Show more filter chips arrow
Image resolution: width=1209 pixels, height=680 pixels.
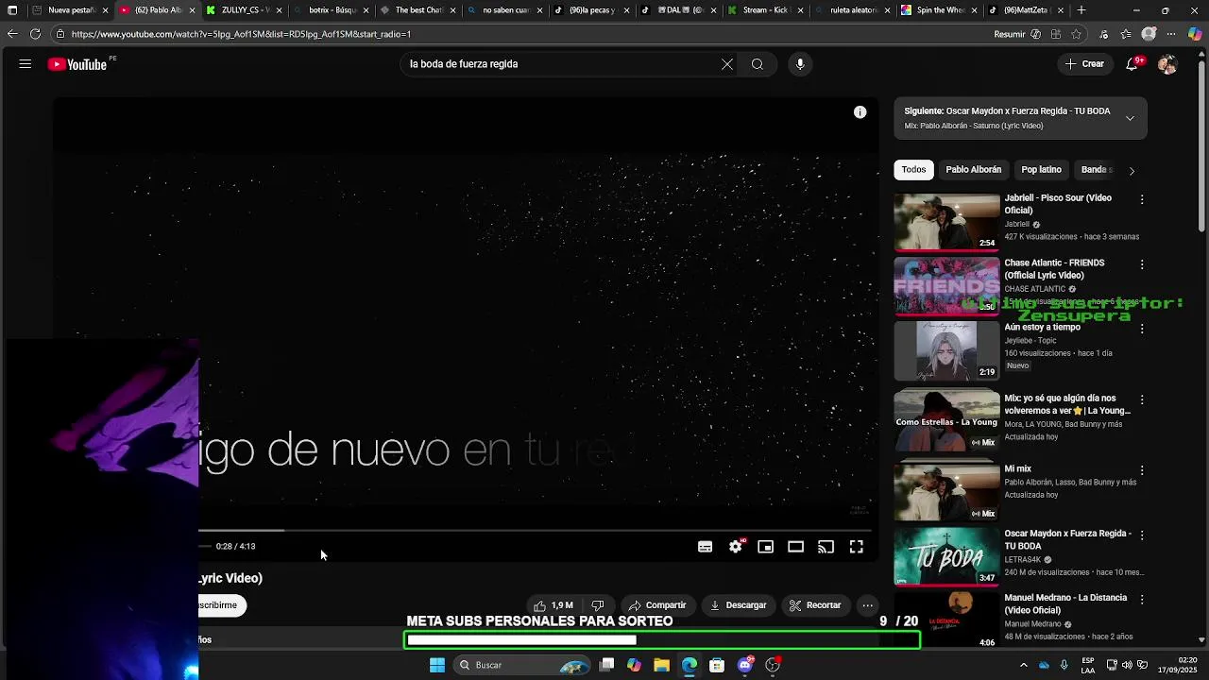(x=1132, y=171)
